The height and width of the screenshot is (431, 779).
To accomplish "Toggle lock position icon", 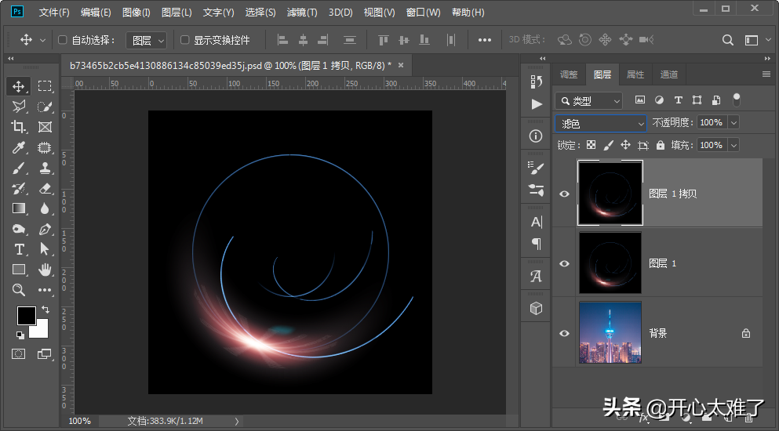I will point(625,145).
